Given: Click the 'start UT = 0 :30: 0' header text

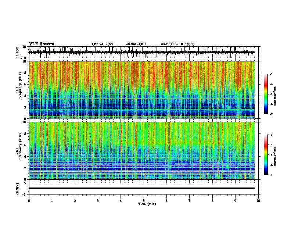Looking at the screenshot, I should [177, 44].
